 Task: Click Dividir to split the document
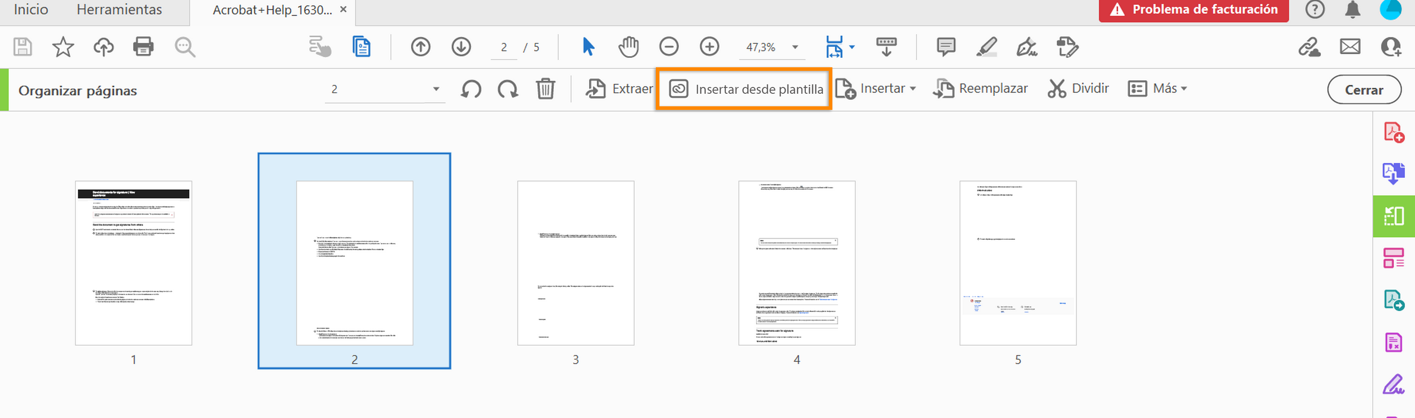point(1078,89)
